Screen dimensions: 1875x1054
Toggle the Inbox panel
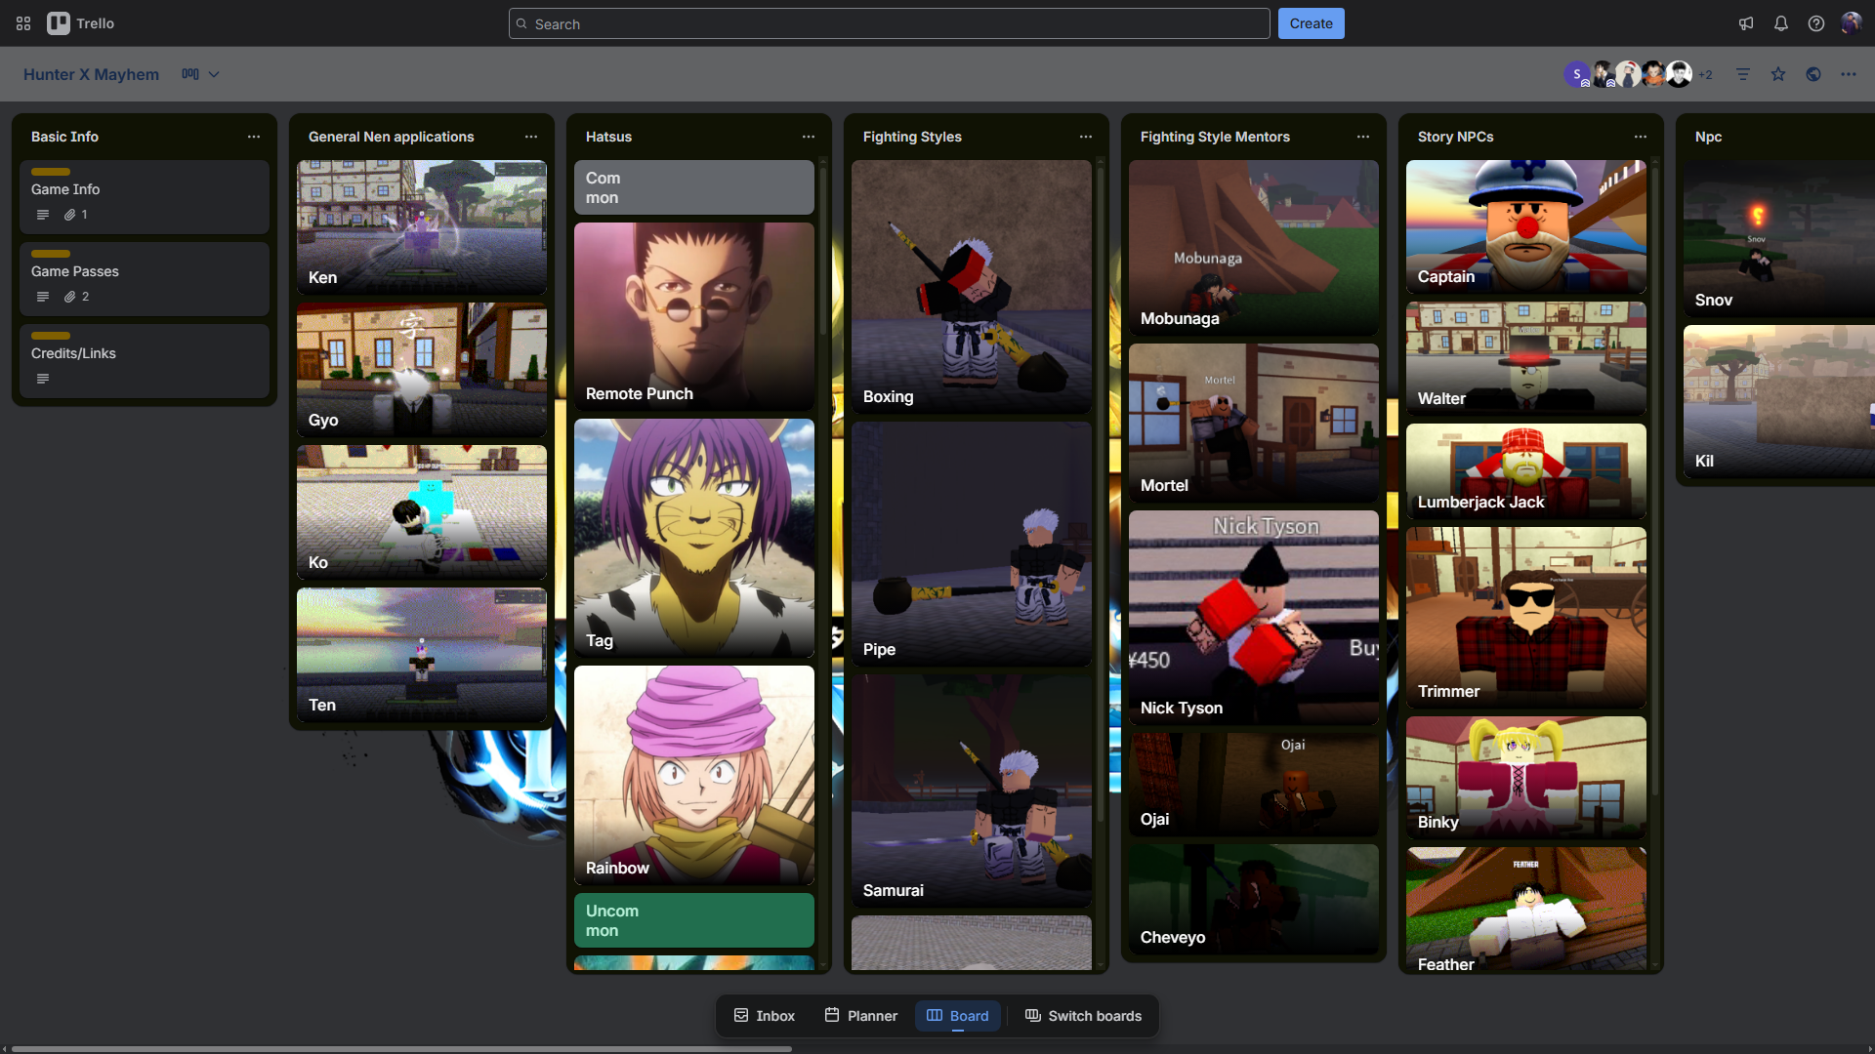pyautogui.click(x=765, y=1016)
